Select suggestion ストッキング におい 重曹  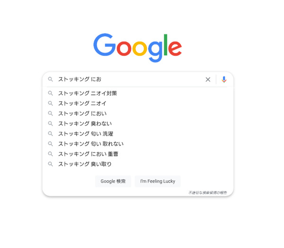tap(138, 154)
